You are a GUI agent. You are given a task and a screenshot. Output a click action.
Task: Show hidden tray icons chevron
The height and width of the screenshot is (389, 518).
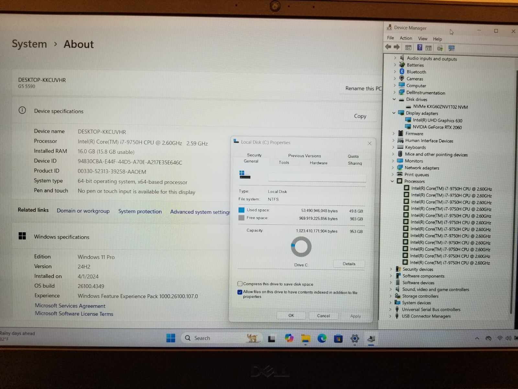coord(477,338)
